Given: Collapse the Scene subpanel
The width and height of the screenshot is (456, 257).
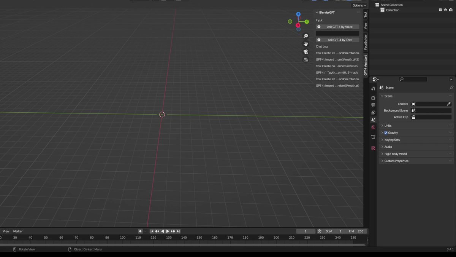Looking at the screenshot, I should click(382, 96).
